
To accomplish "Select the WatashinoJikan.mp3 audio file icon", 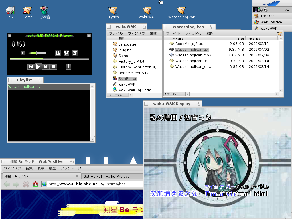I will pos(171,55).
